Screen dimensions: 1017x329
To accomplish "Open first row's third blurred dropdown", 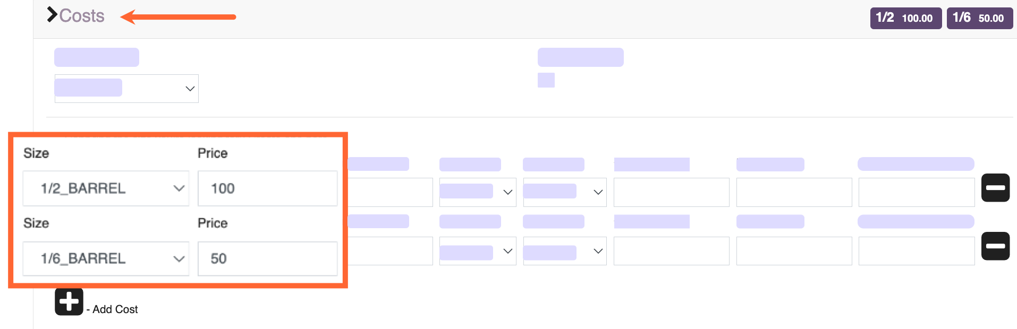I will 565,192.
